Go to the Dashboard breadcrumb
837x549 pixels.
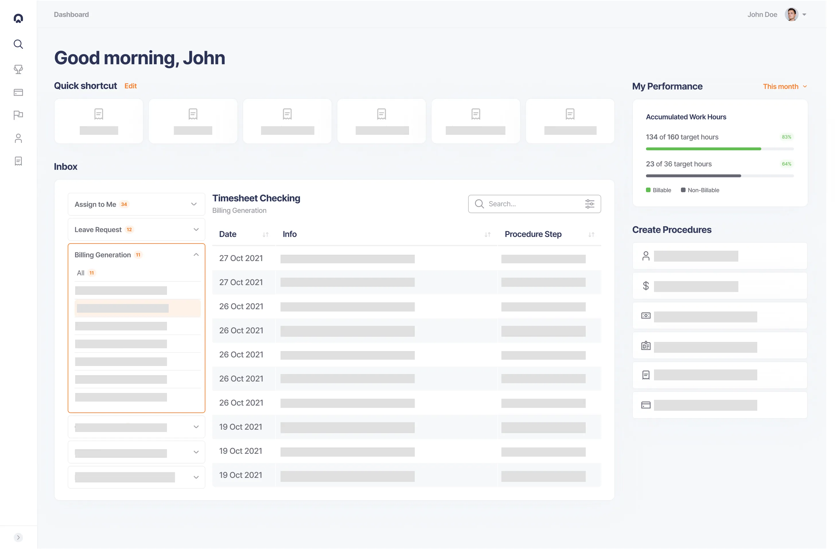coord(71,14)
